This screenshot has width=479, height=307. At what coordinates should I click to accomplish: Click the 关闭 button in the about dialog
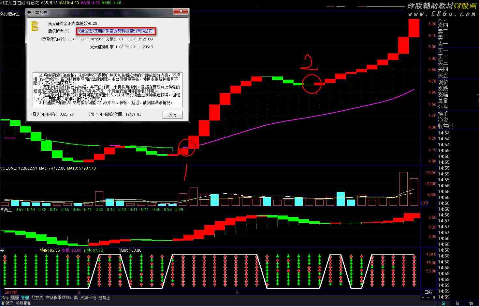pyautogui.click(x=172, y=115)
